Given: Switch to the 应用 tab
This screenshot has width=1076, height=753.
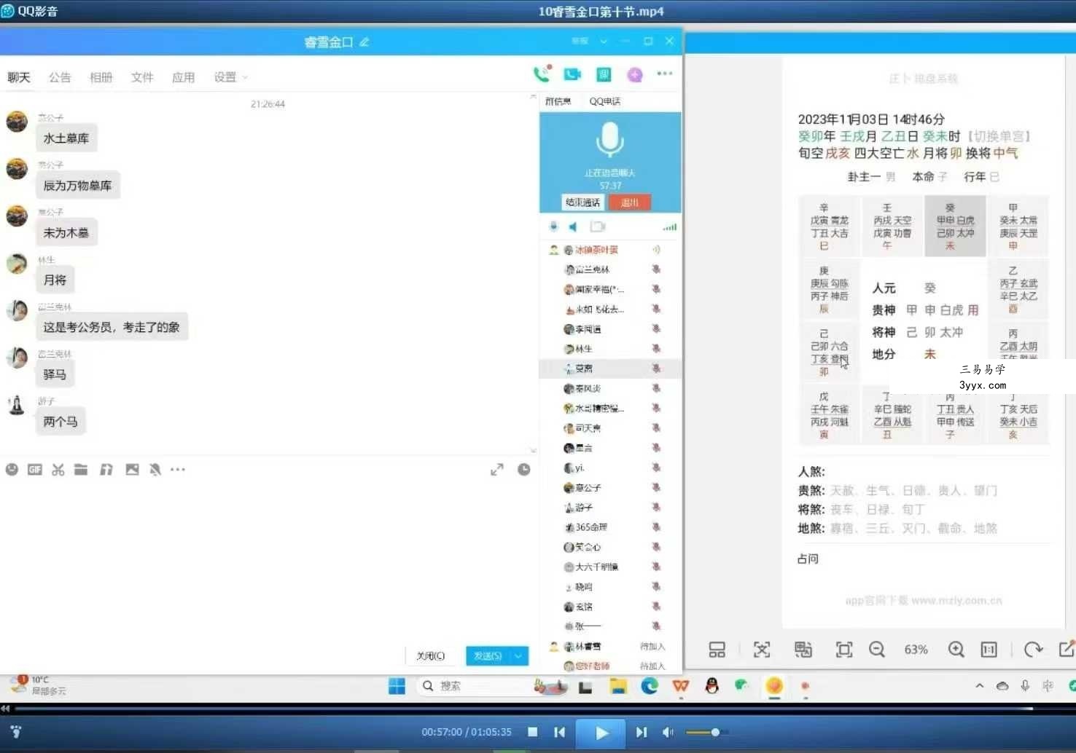Looking at the screenshot, I should point(183,77).
